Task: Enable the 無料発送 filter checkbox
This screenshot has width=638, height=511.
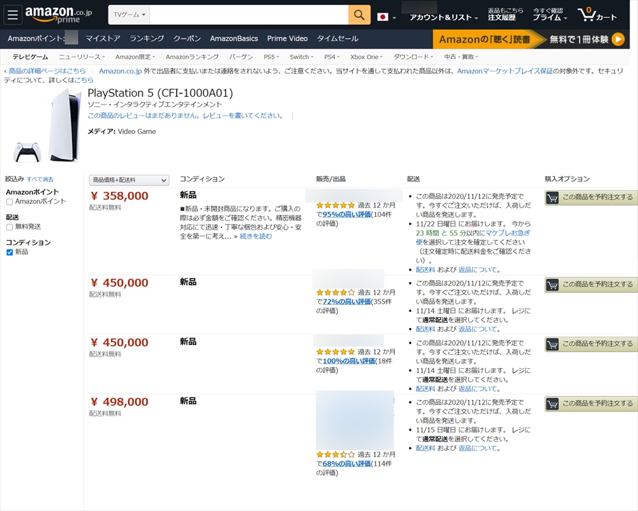Action: [10, 227]
